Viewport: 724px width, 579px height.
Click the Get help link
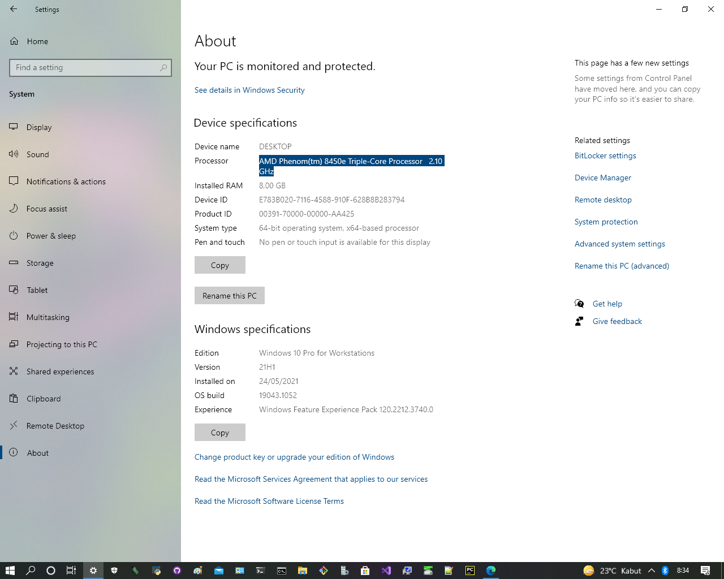click(x=607, y=304)
